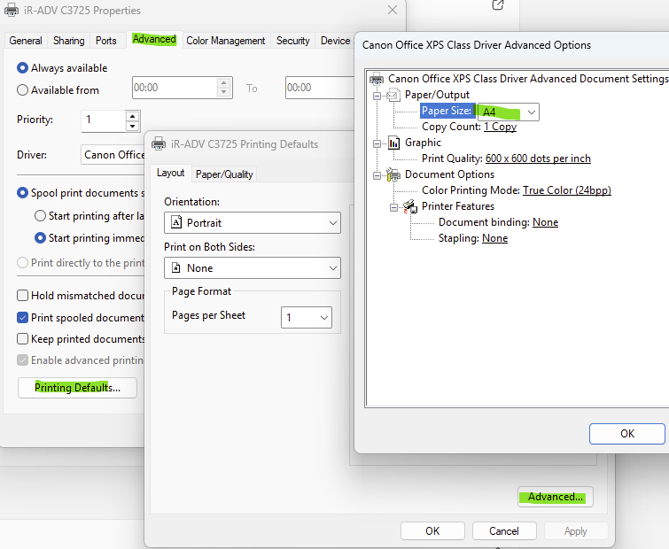Collapse the Document Options tree node
This screenshot has width=669, height=549.
coord(377,175)
